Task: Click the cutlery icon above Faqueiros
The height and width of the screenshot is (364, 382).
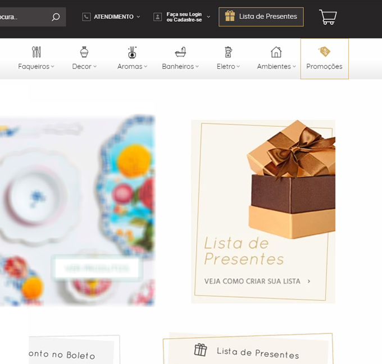Action: pyautogui.click(x=37, y=52)
